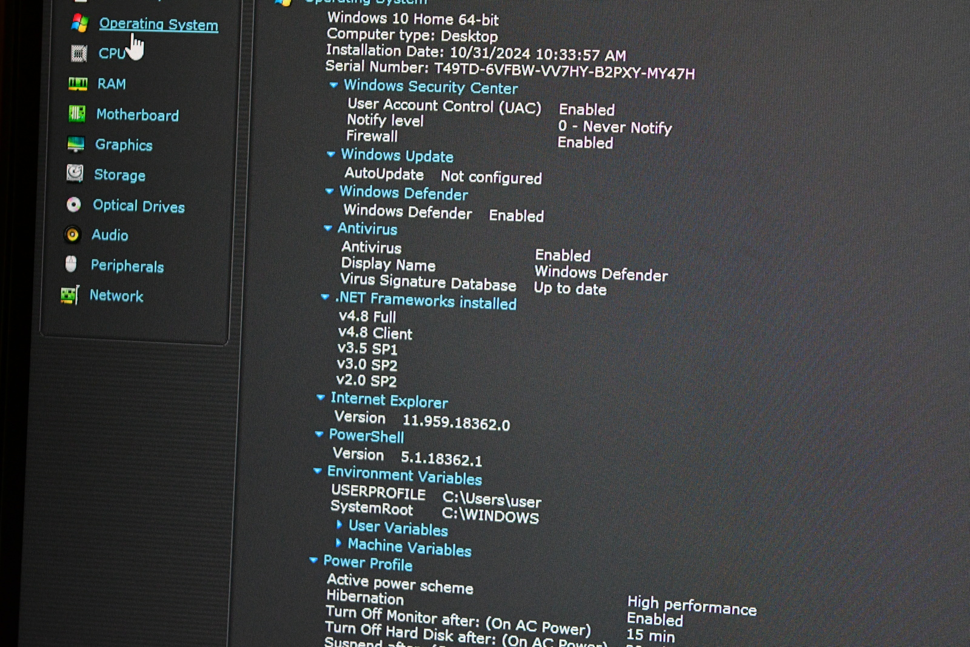The width and height of the screenshot is (970, 647).
Task: Click the Network card icon
Action: 70,295
